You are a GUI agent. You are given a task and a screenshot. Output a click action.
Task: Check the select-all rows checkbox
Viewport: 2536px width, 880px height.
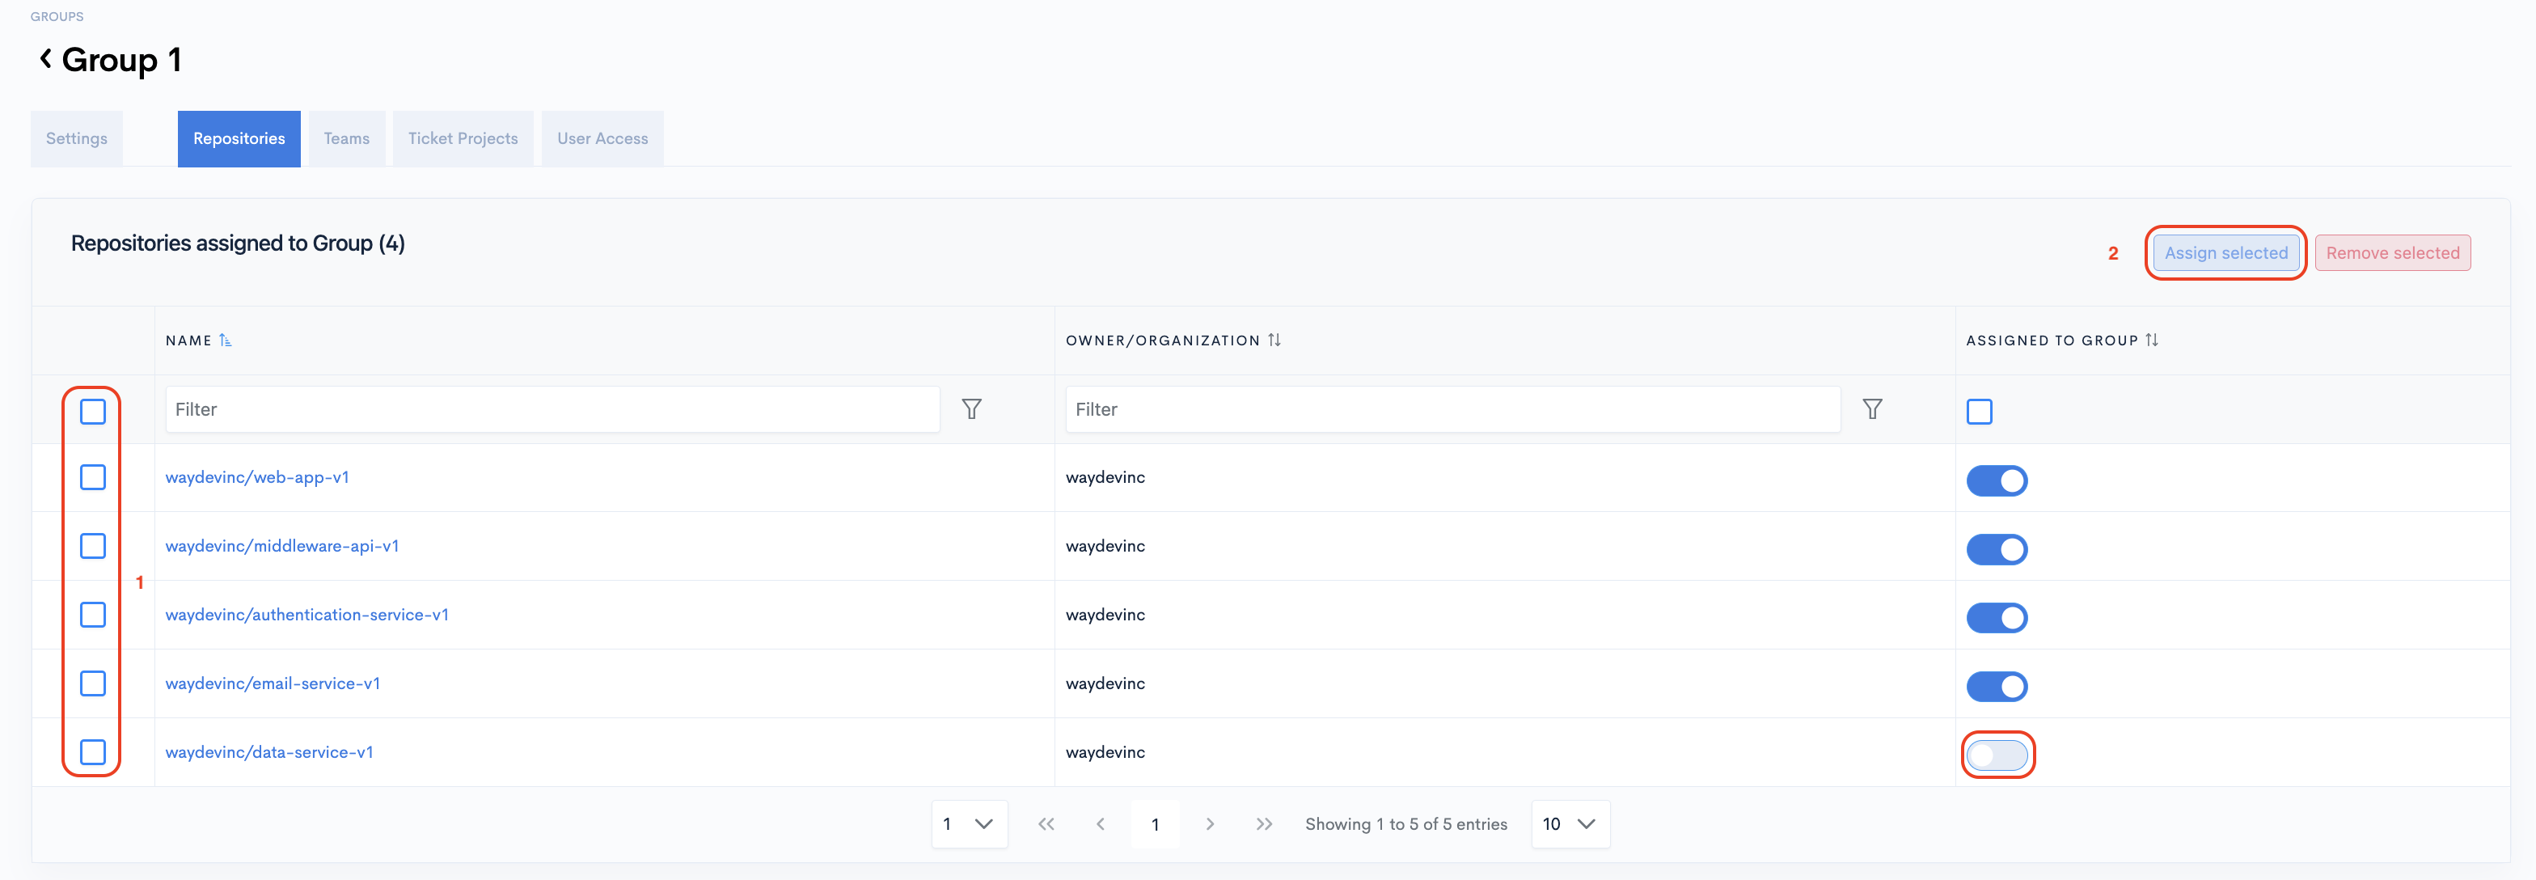(x=92, y=412)
